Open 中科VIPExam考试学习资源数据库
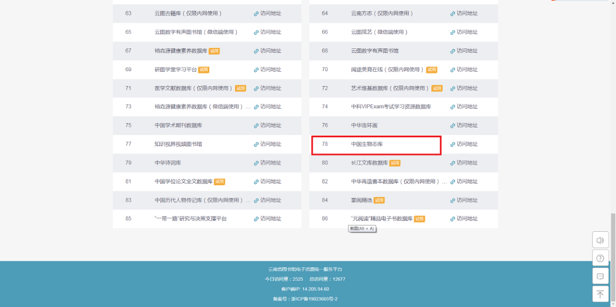Screen dimensions: 616x307 [x=391, y=107]
